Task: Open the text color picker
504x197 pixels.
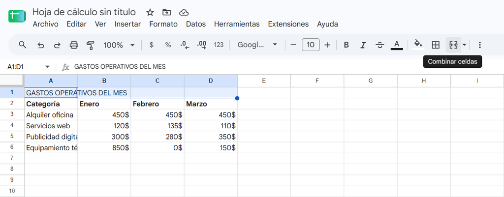Action: [x=397, y=45]
